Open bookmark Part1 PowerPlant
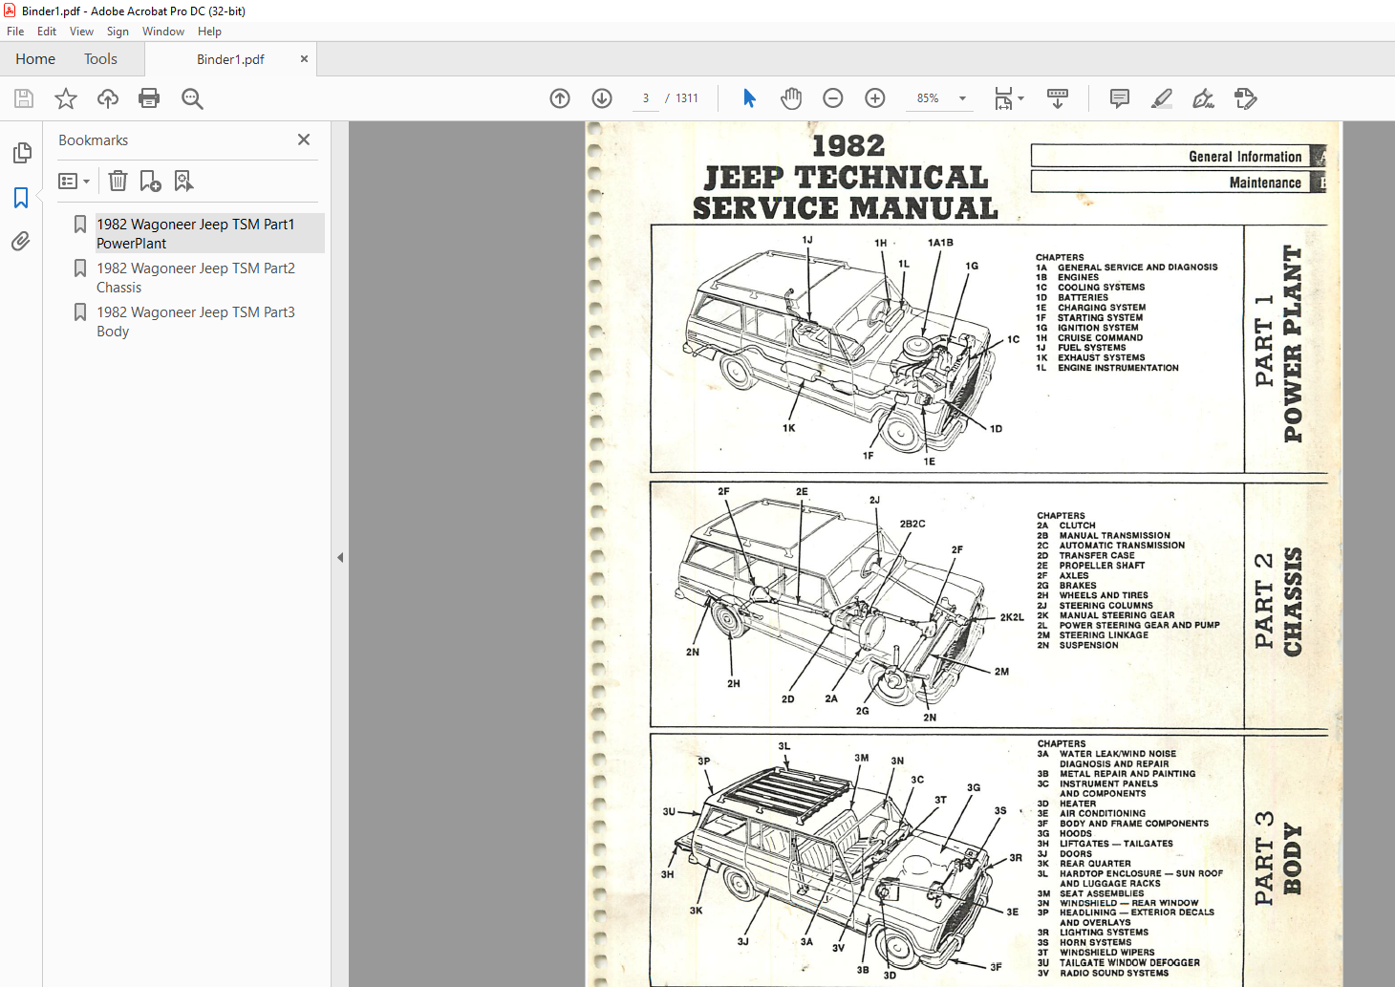Image resolution: width=1395 pixels, height=987 pixels. (196, 233)
